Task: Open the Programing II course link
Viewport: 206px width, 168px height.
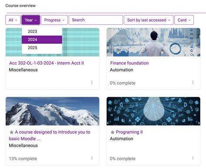Action: coord(129,132)
